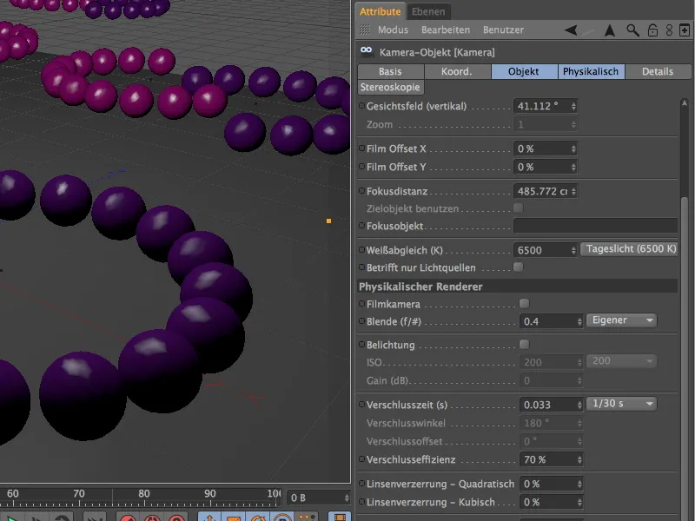Viewport: 695px width, 521px height.
Task: Open the Tageslicht (6500 K) preset dropdown
Action: [628, 249]
